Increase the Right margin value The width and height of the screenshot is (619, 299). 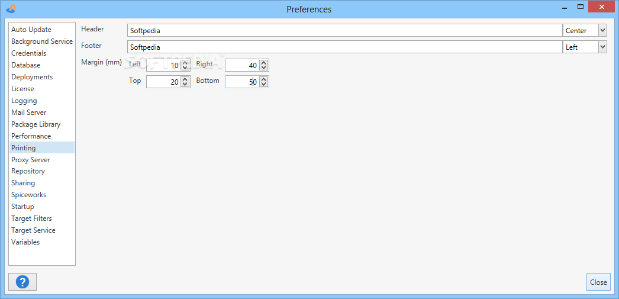(x=264, y=63)
